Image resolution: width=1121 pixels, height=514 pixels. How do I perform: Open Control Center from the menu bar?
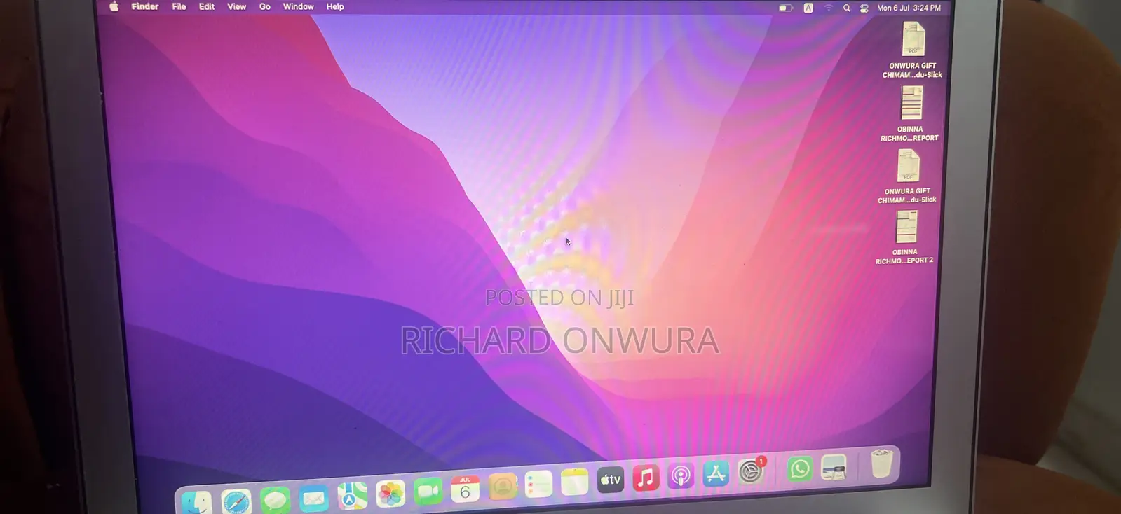[x=864, y=8]
